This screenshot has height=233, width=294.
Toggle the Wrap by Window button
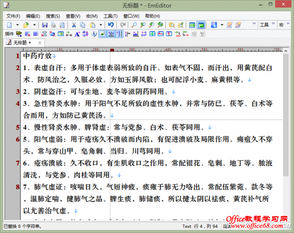(201, 25)
